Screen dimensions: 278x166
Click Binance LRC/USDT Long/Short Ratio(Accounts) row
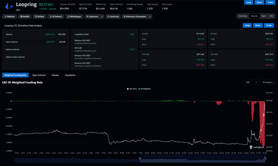click(x=104, y=42)
